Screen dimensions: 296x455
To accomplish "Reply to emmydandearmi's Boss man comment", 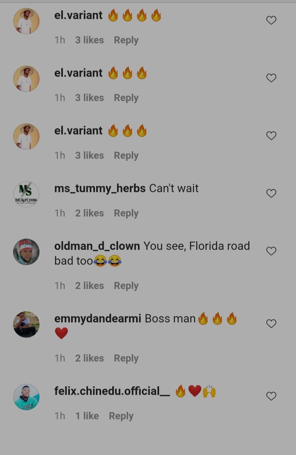I will [126, 359].
